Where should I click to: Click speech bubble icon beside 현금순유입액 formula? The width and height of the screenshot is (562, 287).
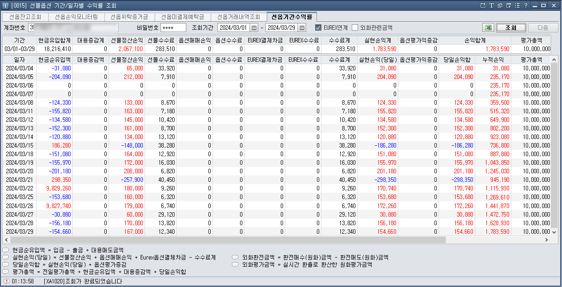click(x=5, y=250)
